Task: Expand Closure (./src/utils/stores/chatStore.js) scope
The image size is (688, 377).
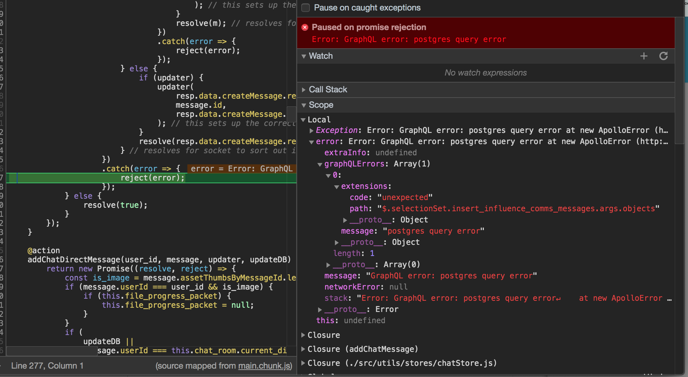Action: [303, 363]
